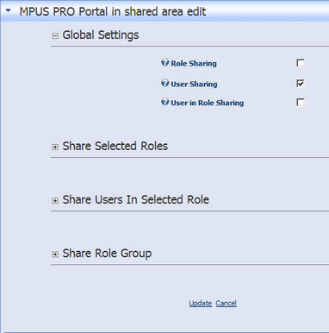Expand the Share Selected Roles section

pyautogui.click(x=55, y=147)
